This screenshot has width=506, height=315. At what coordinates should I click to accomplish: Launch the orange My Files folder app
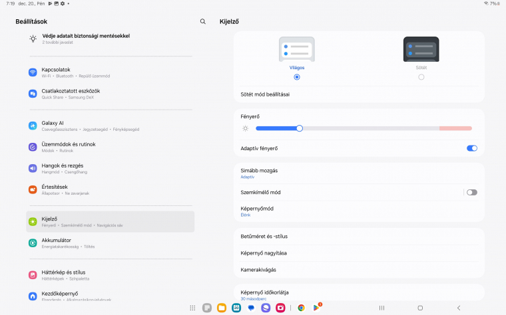(x=222, y=308)
